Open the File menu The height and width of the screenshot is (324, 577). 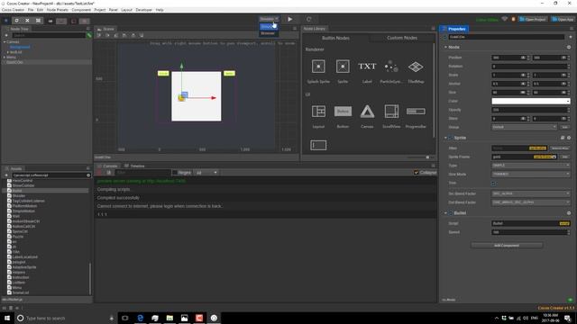(x=31, y=10)
